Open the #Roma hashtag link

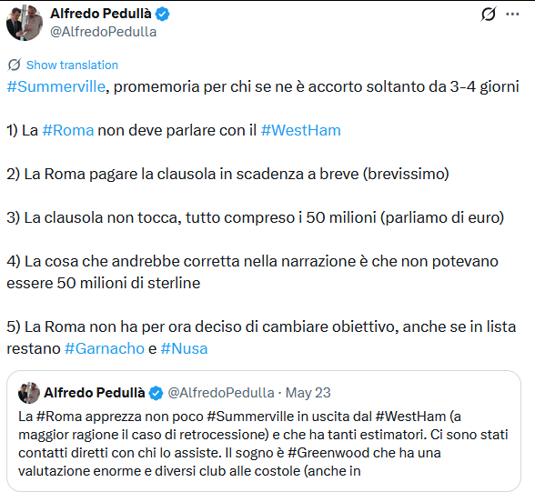[68, 130]
